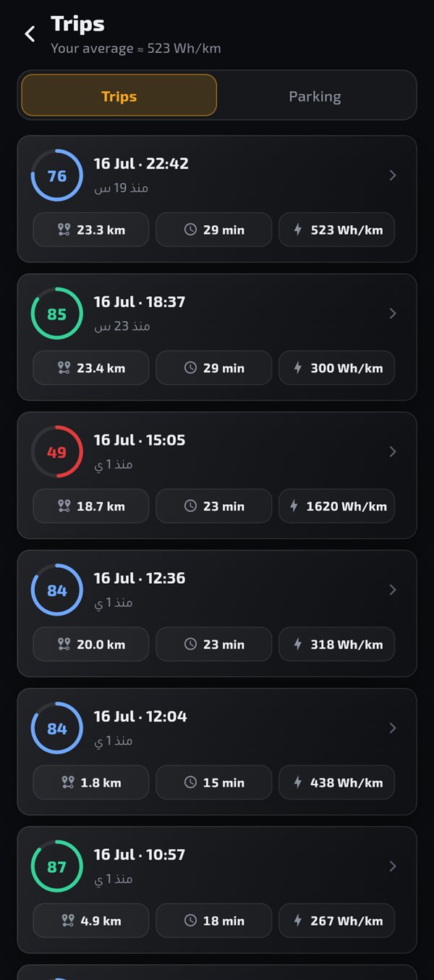Switch to the Parking tab
Screen dimensions: 434x980
coord(315,96)
